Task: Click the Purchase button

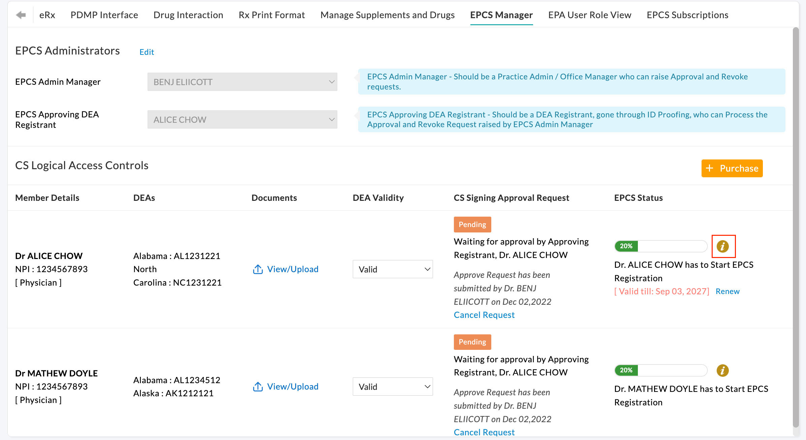Action: coord(732,168)
